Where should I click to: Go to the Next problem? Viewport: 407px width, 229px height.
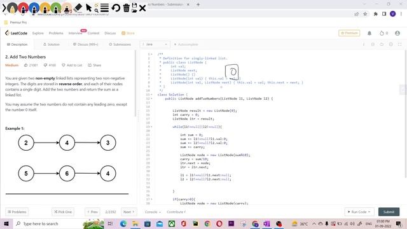click(129, 212)
